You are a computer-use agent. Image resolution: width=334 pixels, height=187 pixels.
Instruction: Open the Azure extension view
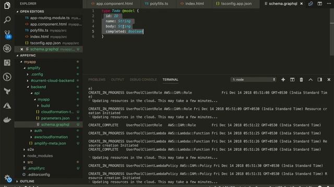pyautogui.click(x=7, y=105)
